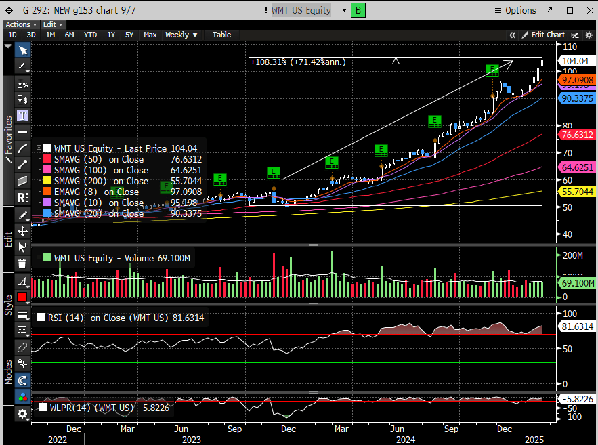Select the trend line segment tool
598x445 pixels.
(x=22, y=165)
